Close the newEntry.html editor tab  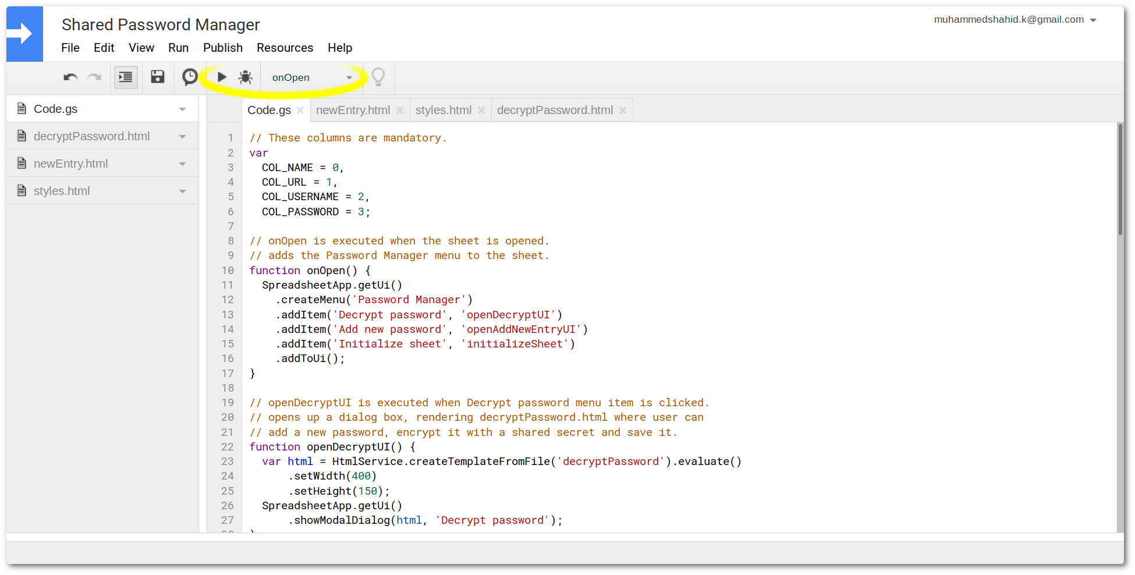pyautogui.click(x=400, y=111)
